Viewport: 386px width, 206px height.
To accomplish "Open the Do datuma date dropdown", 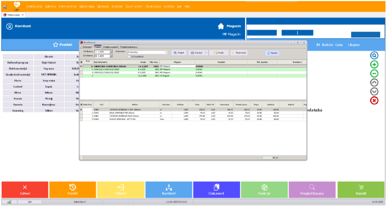I will (x=111, y=56).
